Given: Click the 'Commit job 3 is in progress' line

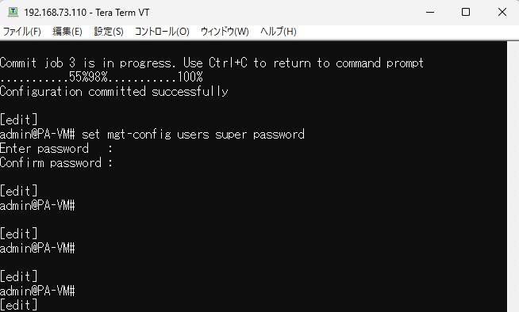Looking at the screenshot, I should tap(212, 63).
